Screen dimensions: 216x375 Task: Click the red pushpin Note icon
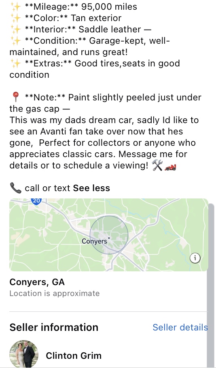pyautogui.click(x=15, y=97)
